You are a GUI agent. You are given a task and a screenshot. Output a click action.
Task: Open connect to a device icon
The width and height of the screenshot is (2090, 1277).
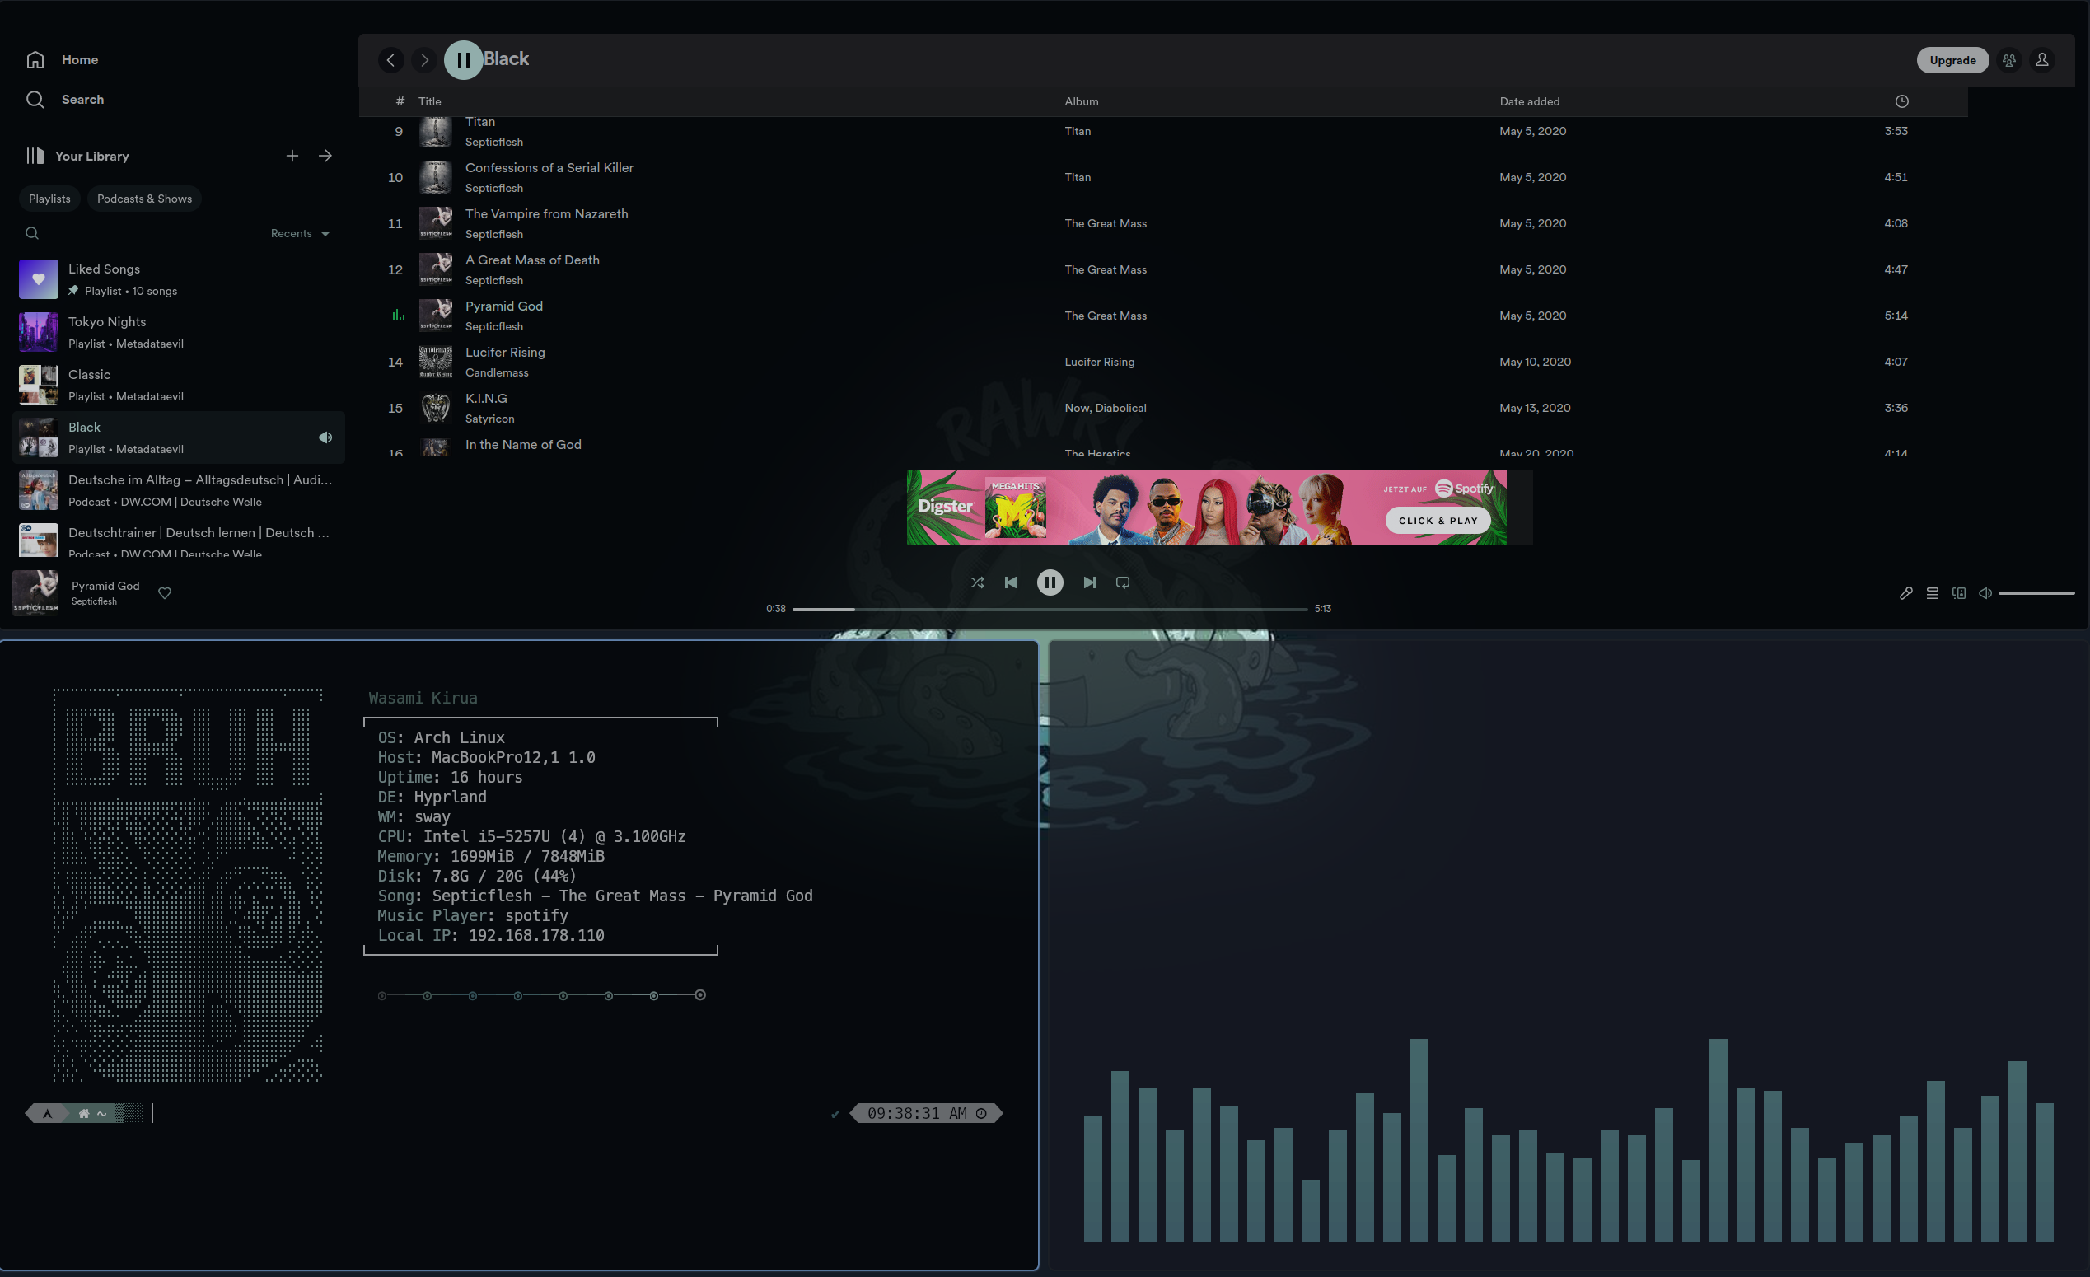(1958, 593)
